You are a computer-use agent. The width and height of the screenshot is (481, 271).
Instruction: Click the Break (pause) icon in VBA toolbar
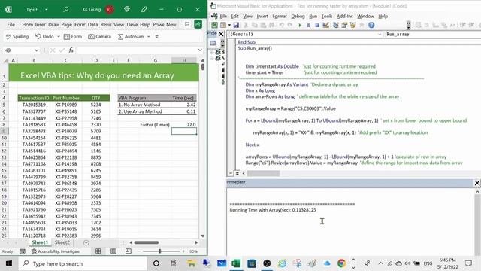pos(309,25)
